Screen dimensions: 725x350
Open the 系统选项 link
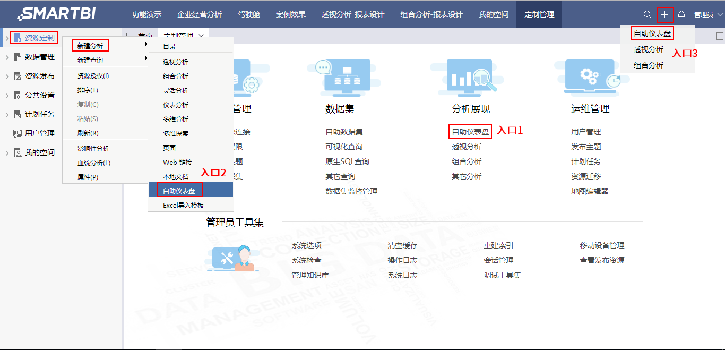pos(307,245)
